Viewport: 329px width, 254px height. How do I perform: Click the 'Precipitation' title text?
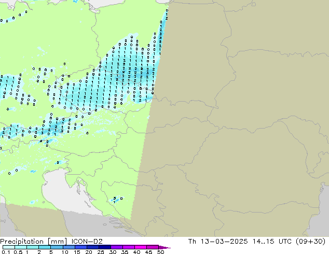pos(22,242)
